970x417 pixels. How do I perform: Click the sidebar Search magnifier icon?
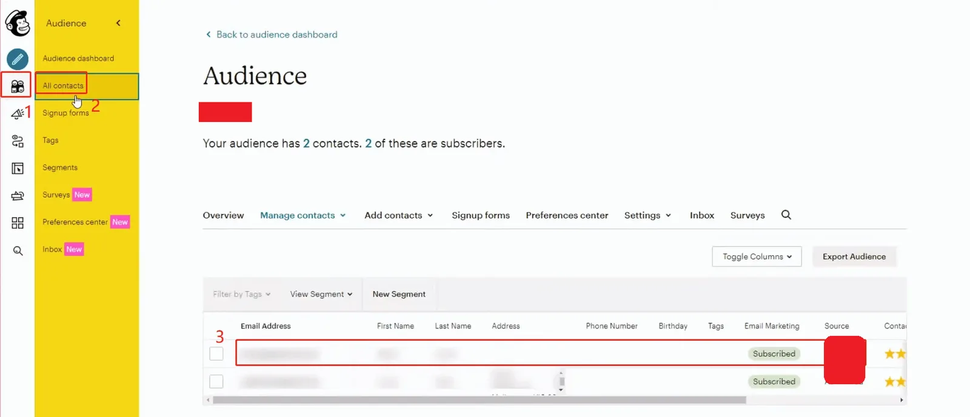pyautogui.click(x=18, y=250)
